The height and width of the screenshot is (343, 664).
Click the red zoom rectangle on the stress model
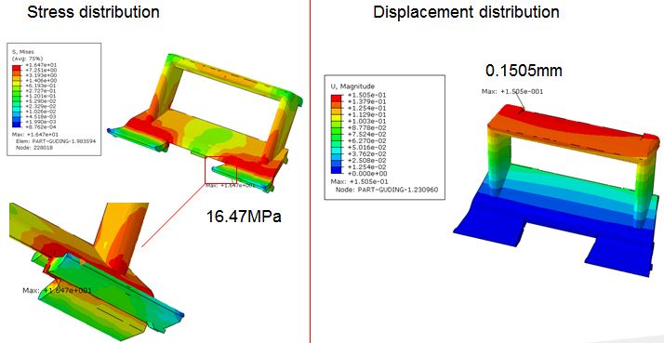click(x=220, y=170)
